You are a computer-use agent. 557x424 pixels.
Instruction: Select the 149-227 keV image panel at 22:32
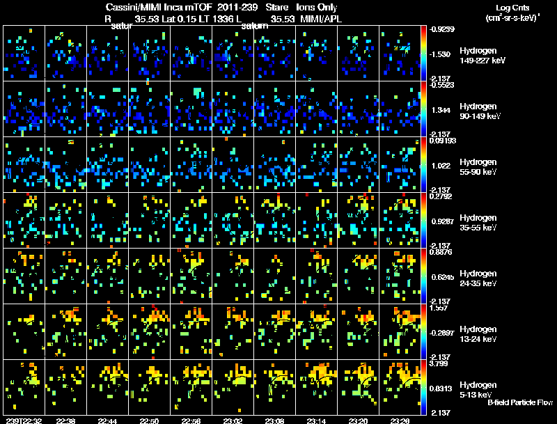24,54
